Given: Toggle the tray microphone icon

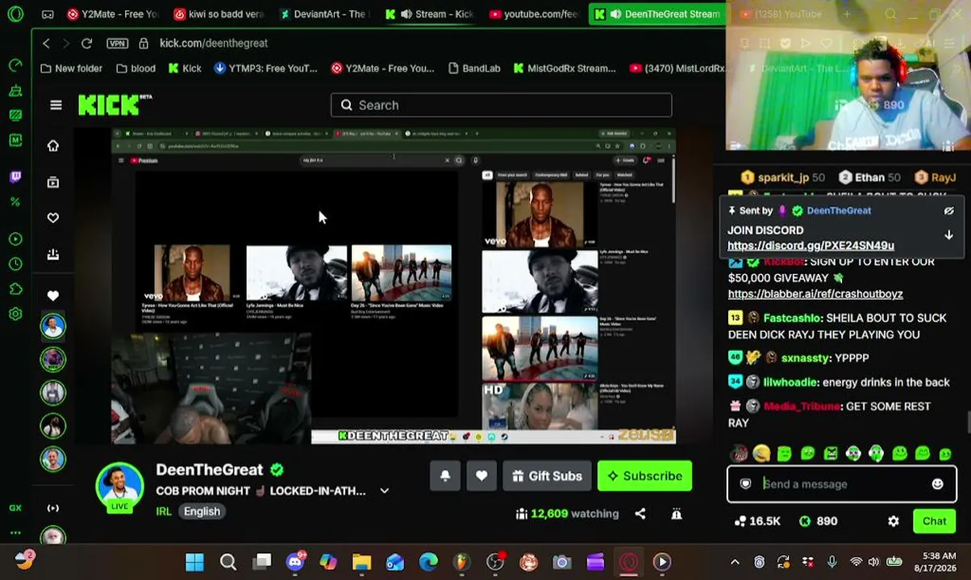Looking at the screenshot, I should 831,562.
